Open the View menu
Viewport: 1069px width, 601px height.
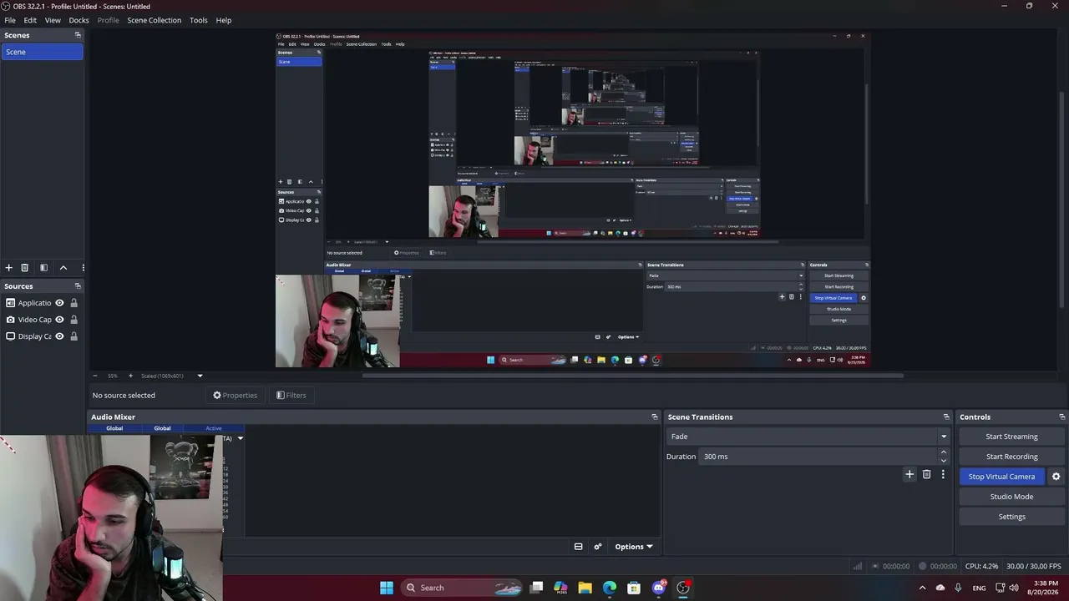(x=53, y=20)
